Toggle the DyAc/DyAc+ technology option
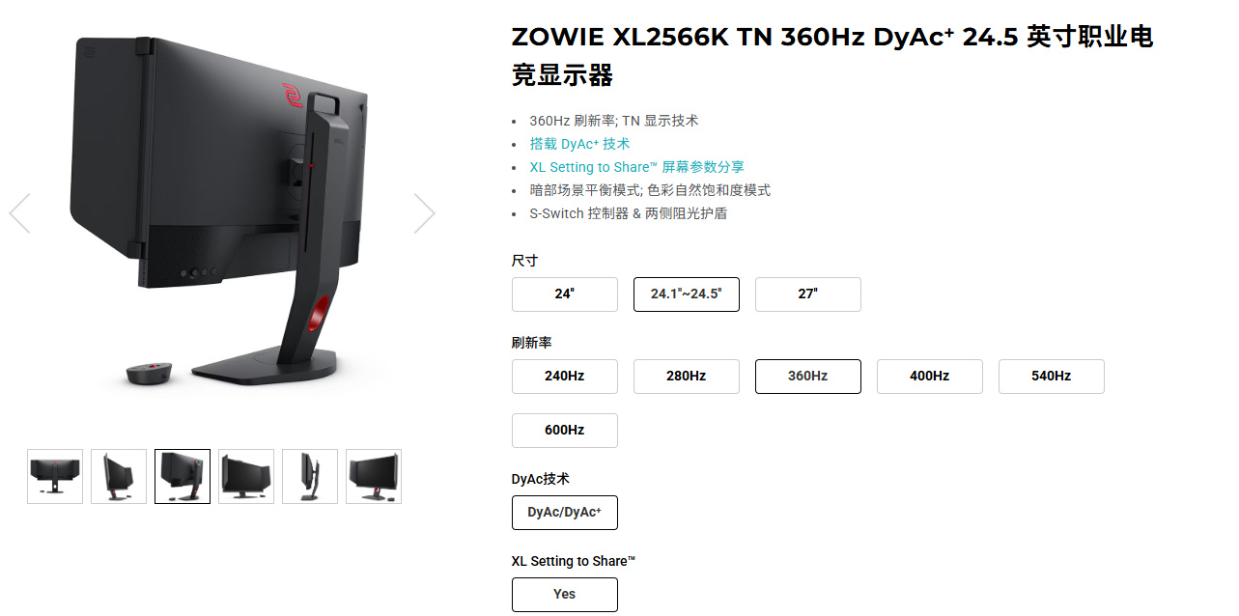This screenshot has width=1239, height=616. tap(565, 513)
